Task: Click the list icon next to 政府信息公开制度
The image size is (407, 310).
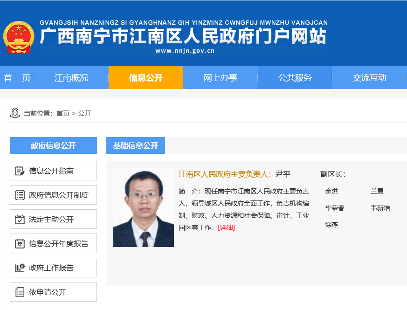Action: pyautogui.click(x=20, y=195)
